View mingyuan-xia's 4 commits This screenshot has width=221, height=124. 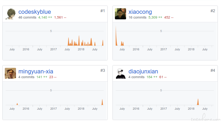click(26, 77)
